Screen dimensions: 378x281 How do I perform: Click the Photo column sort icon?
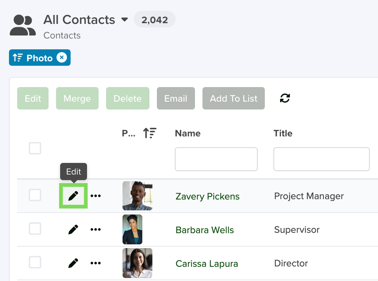point(150,133)
